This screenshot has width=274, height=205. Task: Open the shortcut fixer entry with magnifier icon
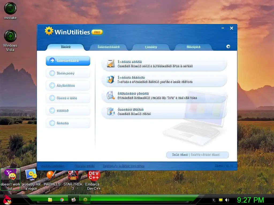click(164, 96)
